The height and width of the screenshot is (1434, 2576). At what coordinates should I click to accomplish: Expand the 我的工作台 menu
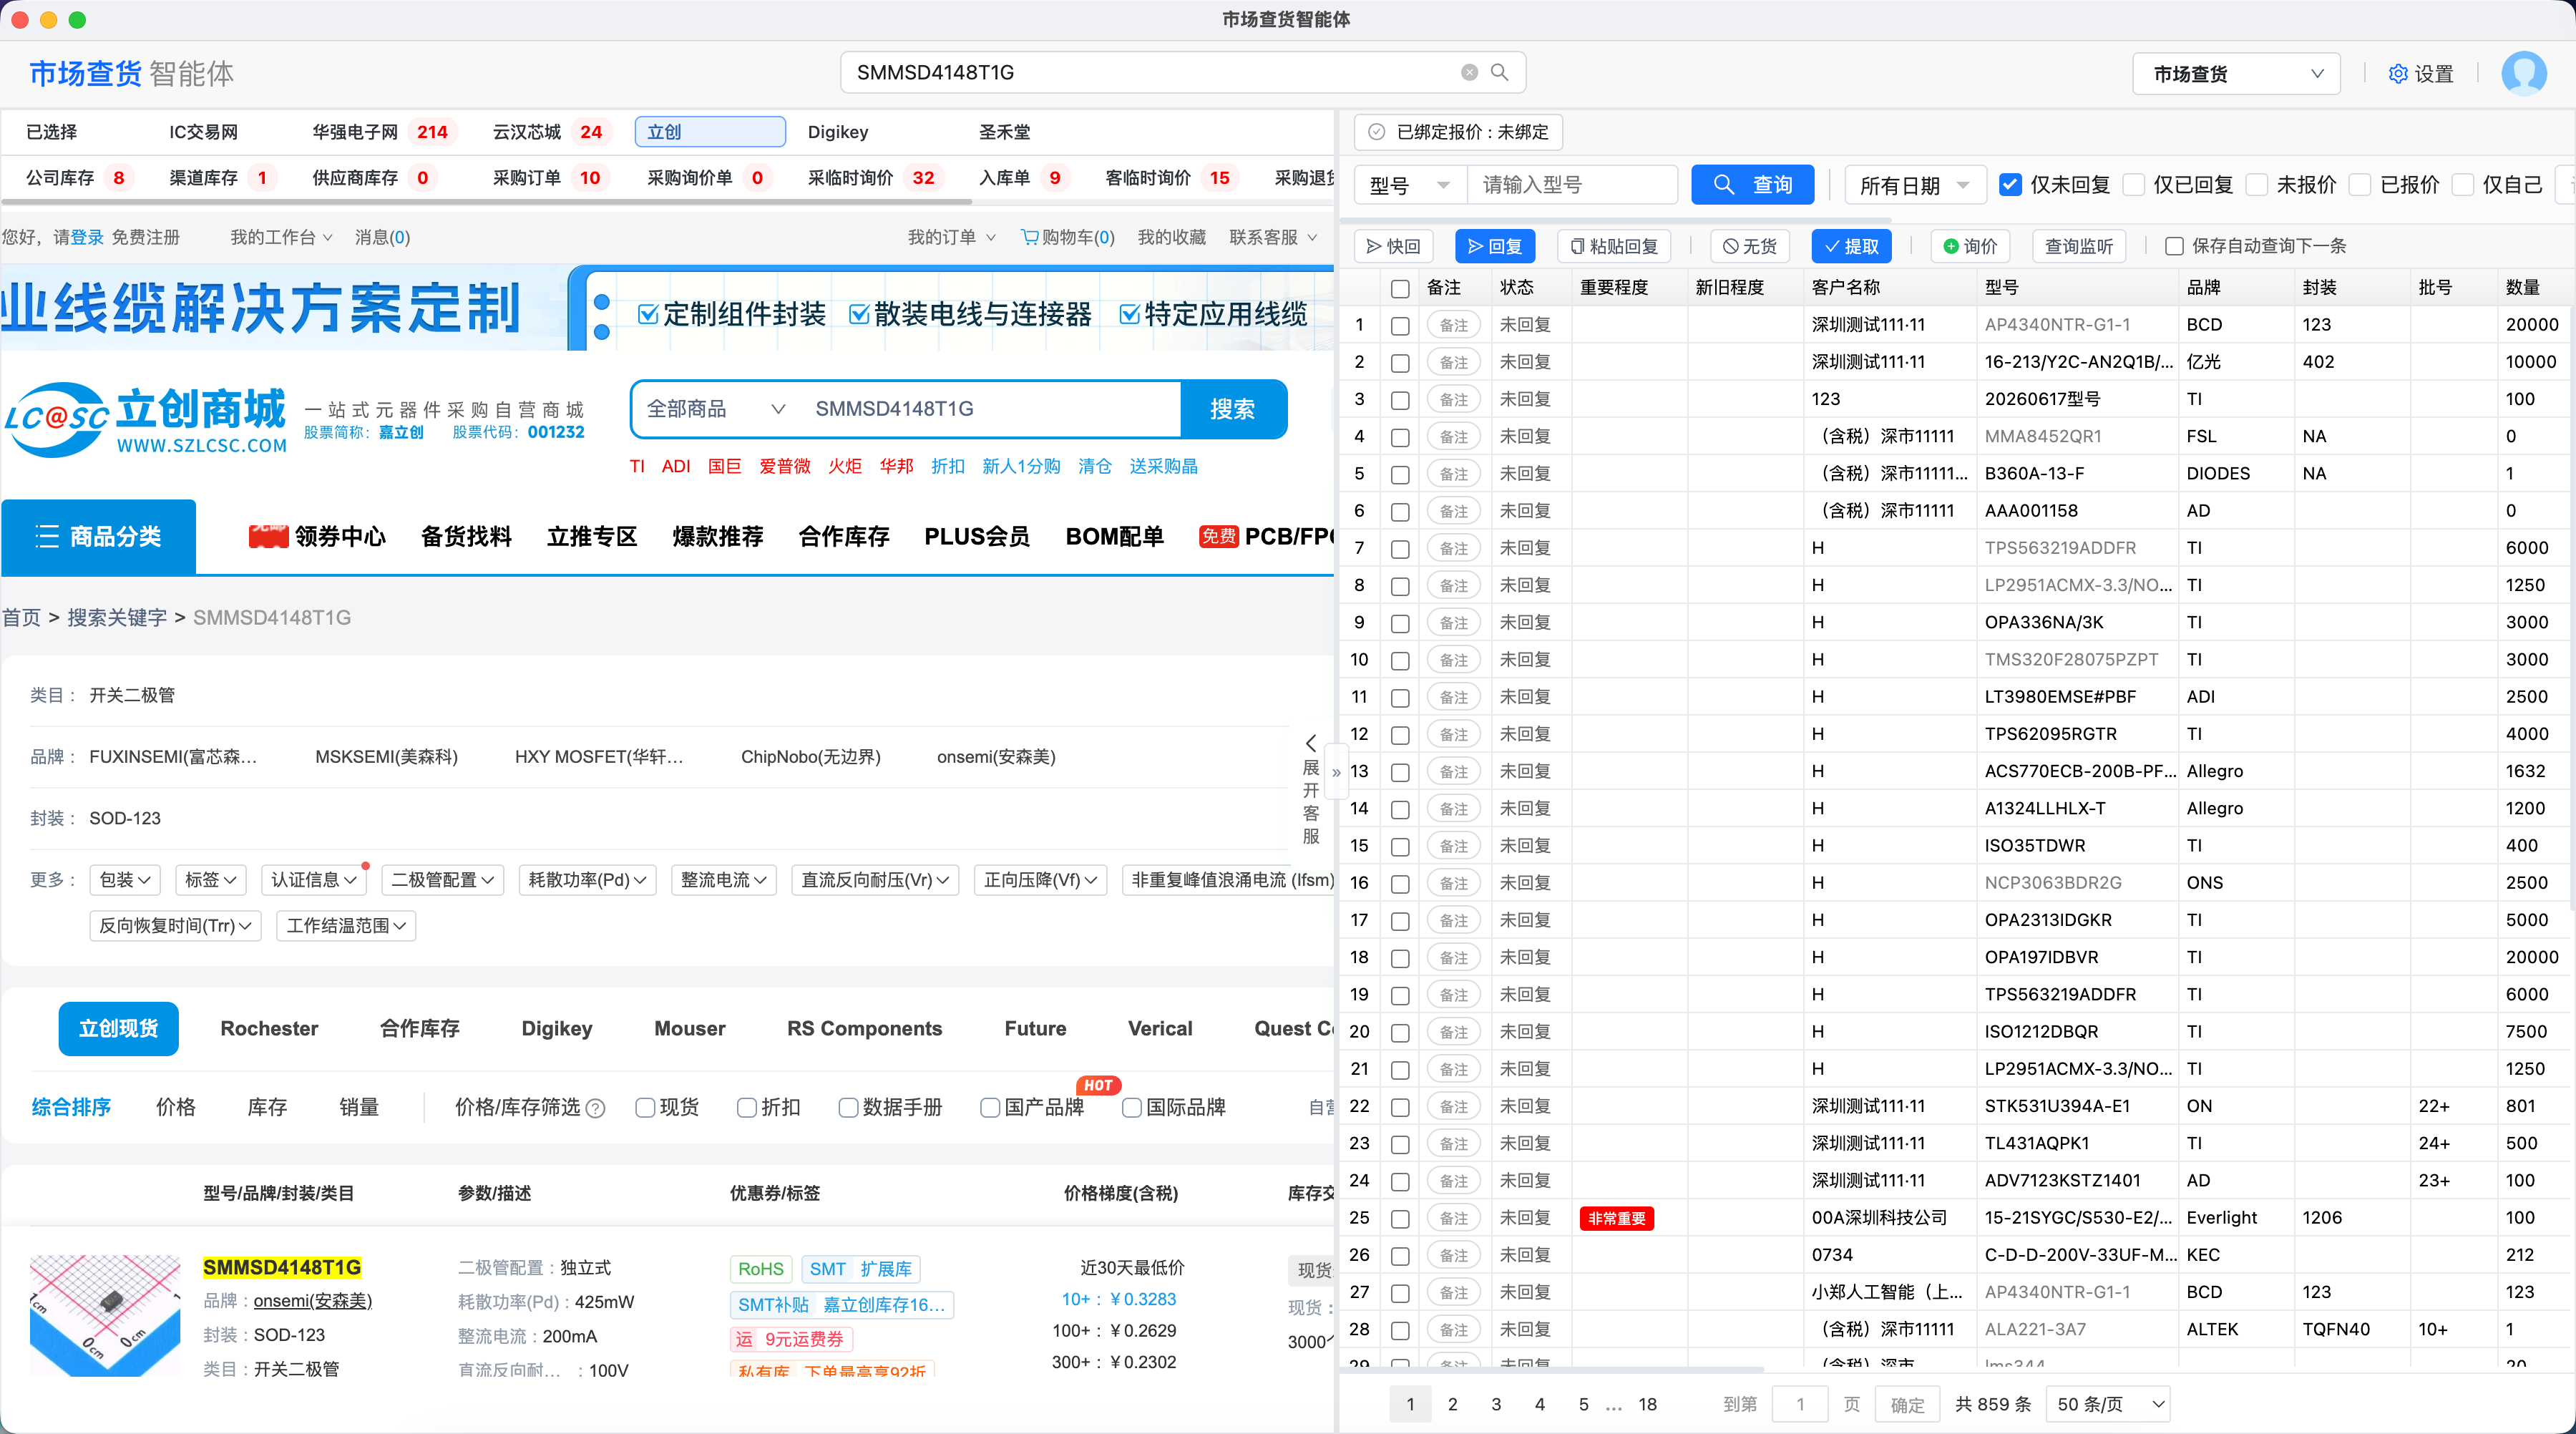[281, 237]
